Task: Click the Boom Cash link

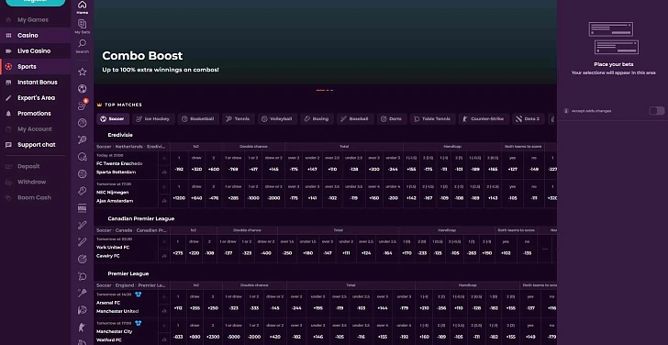Action: [34, 197]
